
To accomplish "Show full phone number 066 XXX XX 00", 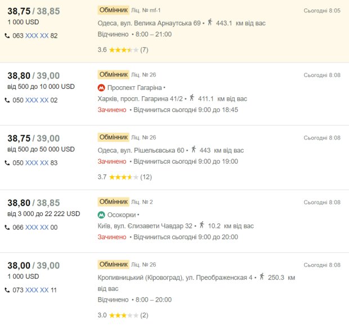I will click(37, 227).
